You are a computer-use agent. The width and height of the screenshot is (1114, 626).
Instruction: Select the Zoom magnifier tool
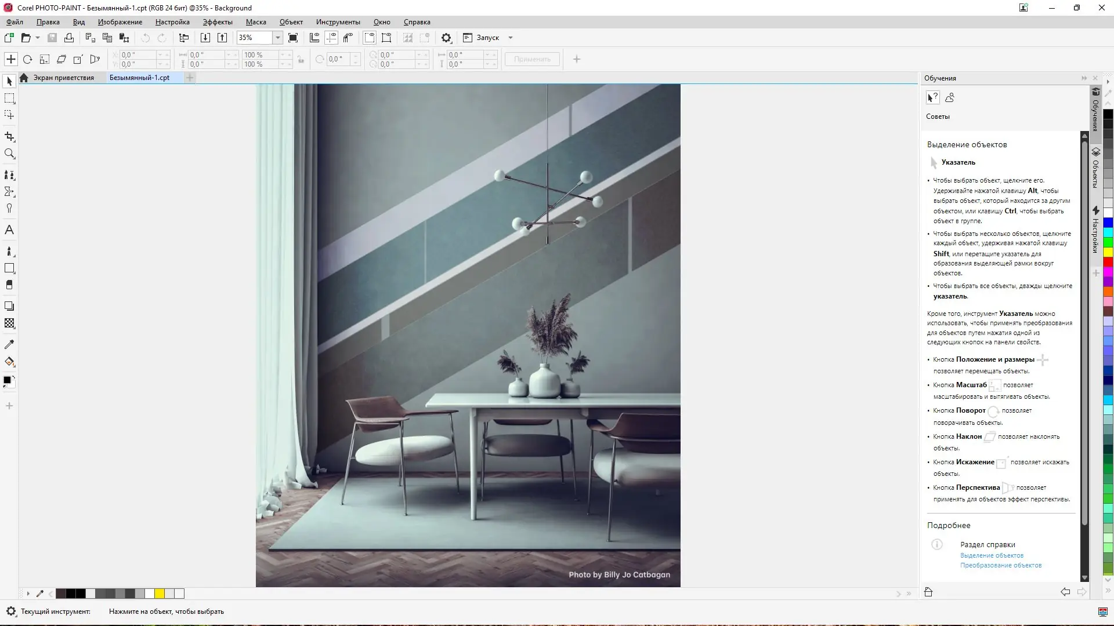(x=9, y=154)
